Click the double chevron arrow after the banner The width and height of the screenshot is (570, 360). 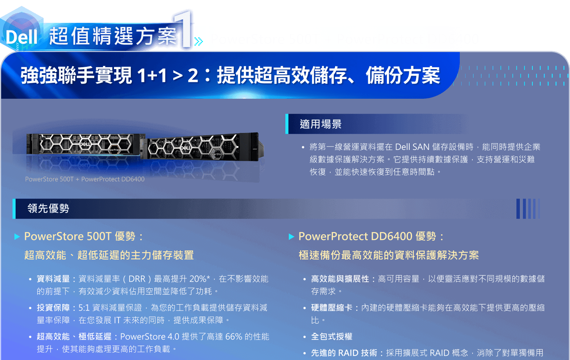point(199,41)
